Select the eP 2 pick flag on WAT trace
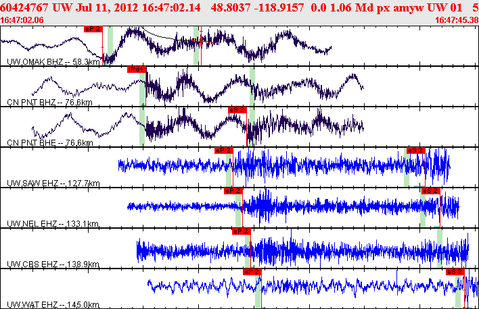479x309 pixels. point(252,271)
